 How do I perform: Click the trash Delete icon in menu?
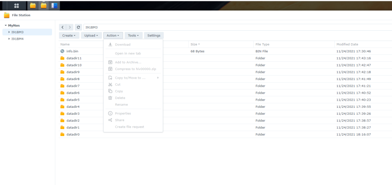click(x=110, y=98)
